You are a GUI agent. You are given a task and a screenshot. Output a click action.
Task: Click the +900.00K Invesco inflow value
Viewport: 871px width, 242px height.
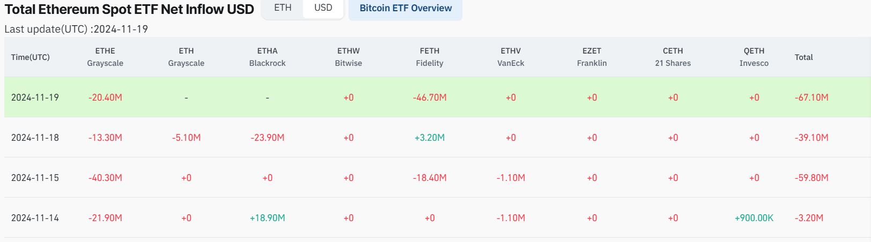pos(754,218)
